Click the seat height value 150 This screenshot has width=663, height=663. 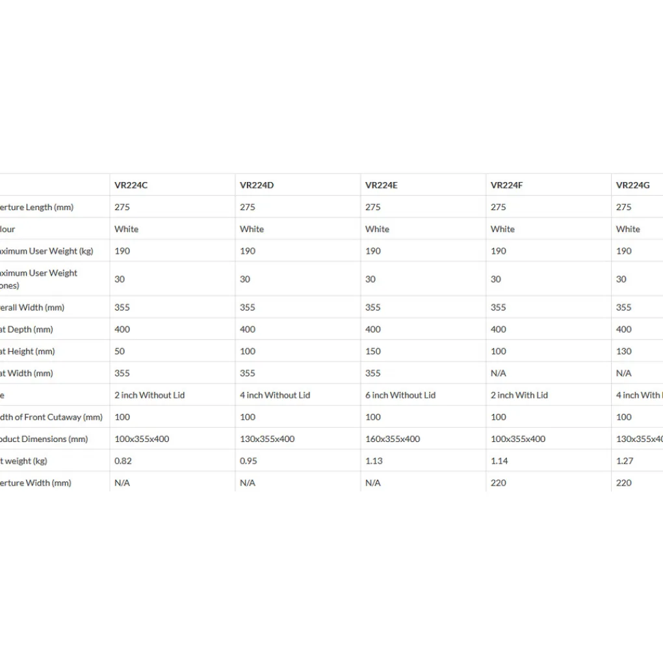(373, 351)
